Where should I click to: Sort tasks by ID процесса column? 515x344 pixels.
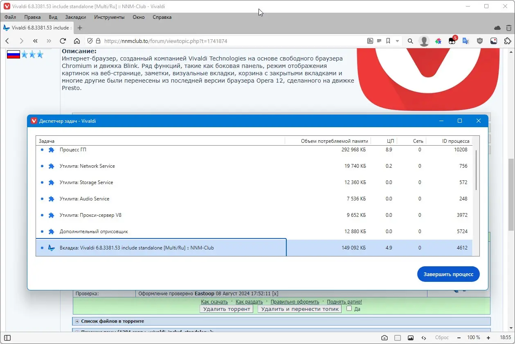pyautogui.click(x=450, y=141)
